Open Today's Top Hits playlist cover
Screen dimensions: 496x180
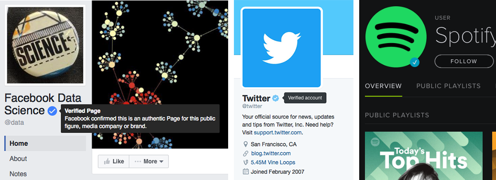[424, 156]
